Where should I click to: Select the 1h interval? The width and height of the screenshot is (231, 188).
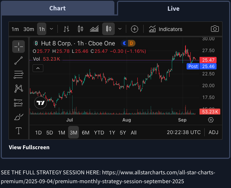click(x=42, y=29)
